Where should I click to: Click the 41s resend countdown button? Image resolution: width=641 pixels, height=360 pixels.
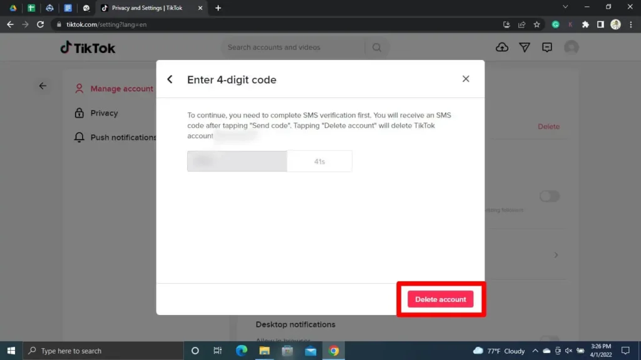[319, 161]
